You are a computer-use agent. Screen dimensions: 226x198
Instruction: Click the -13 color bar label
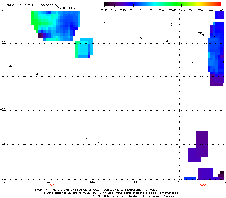pyautogui.click(x=113, y=10)
